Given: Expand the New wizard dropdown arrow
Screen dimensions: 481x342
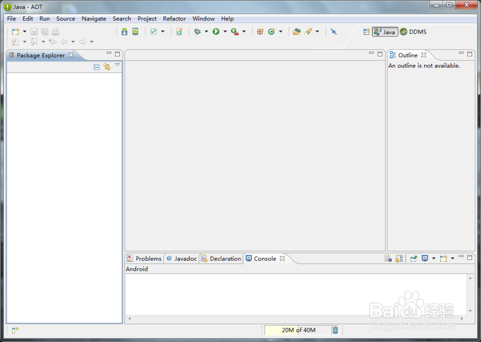Looking at the screenshot, I should [25, 32].
